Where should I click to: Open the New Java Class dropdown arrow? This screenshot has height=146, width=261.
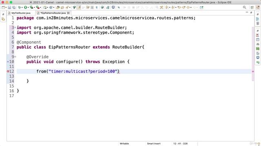(53, 8)
